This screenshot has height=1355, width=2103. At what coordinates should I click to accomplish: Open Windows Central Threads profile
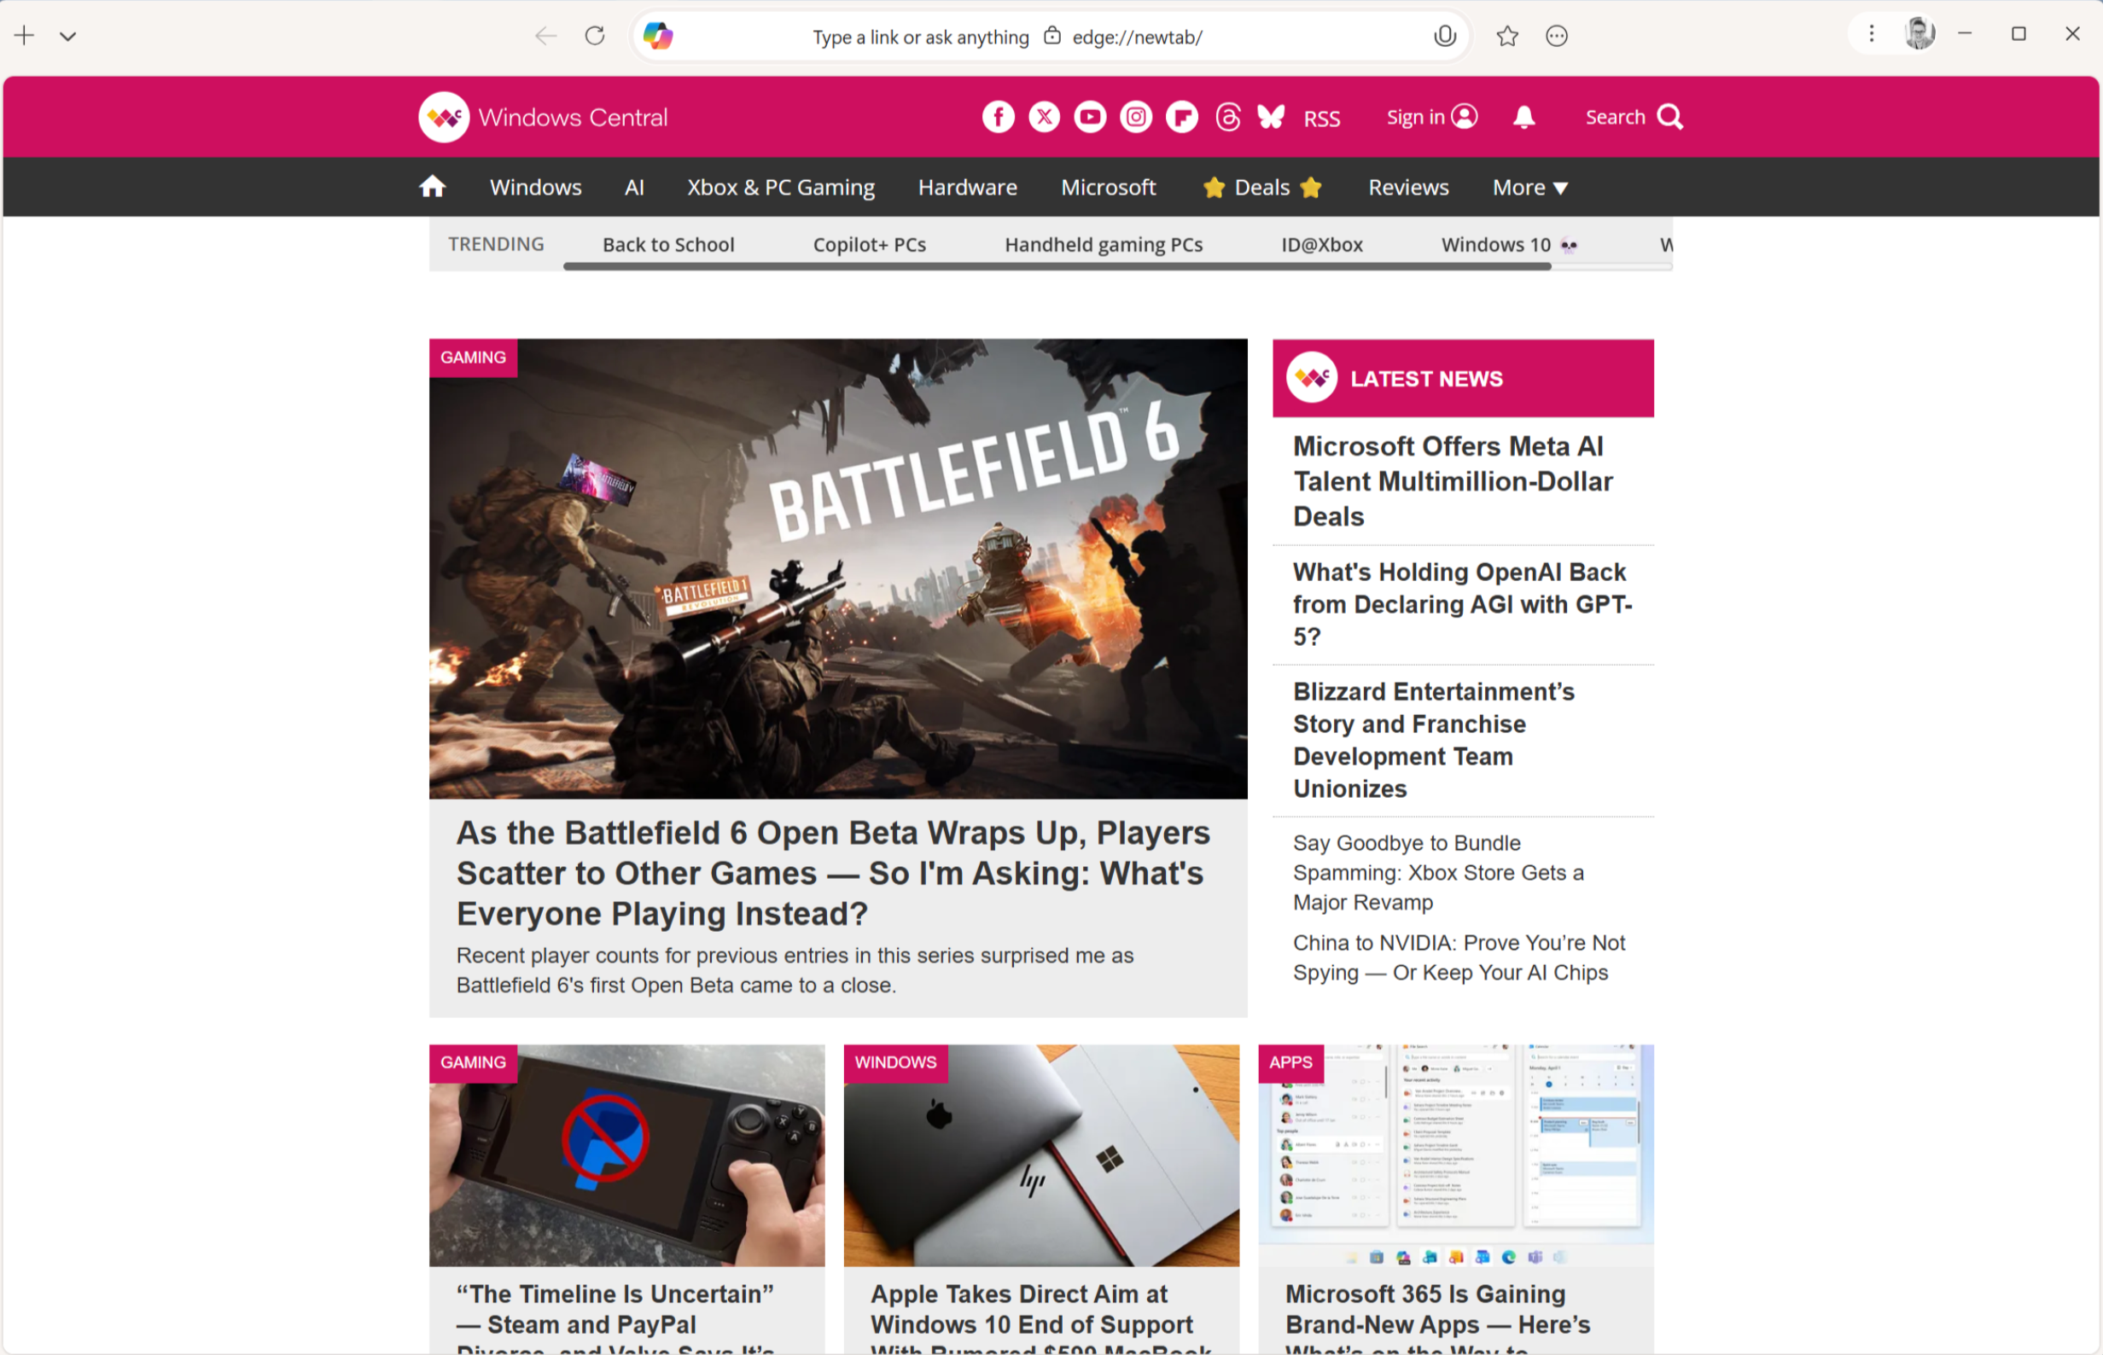1227,117
